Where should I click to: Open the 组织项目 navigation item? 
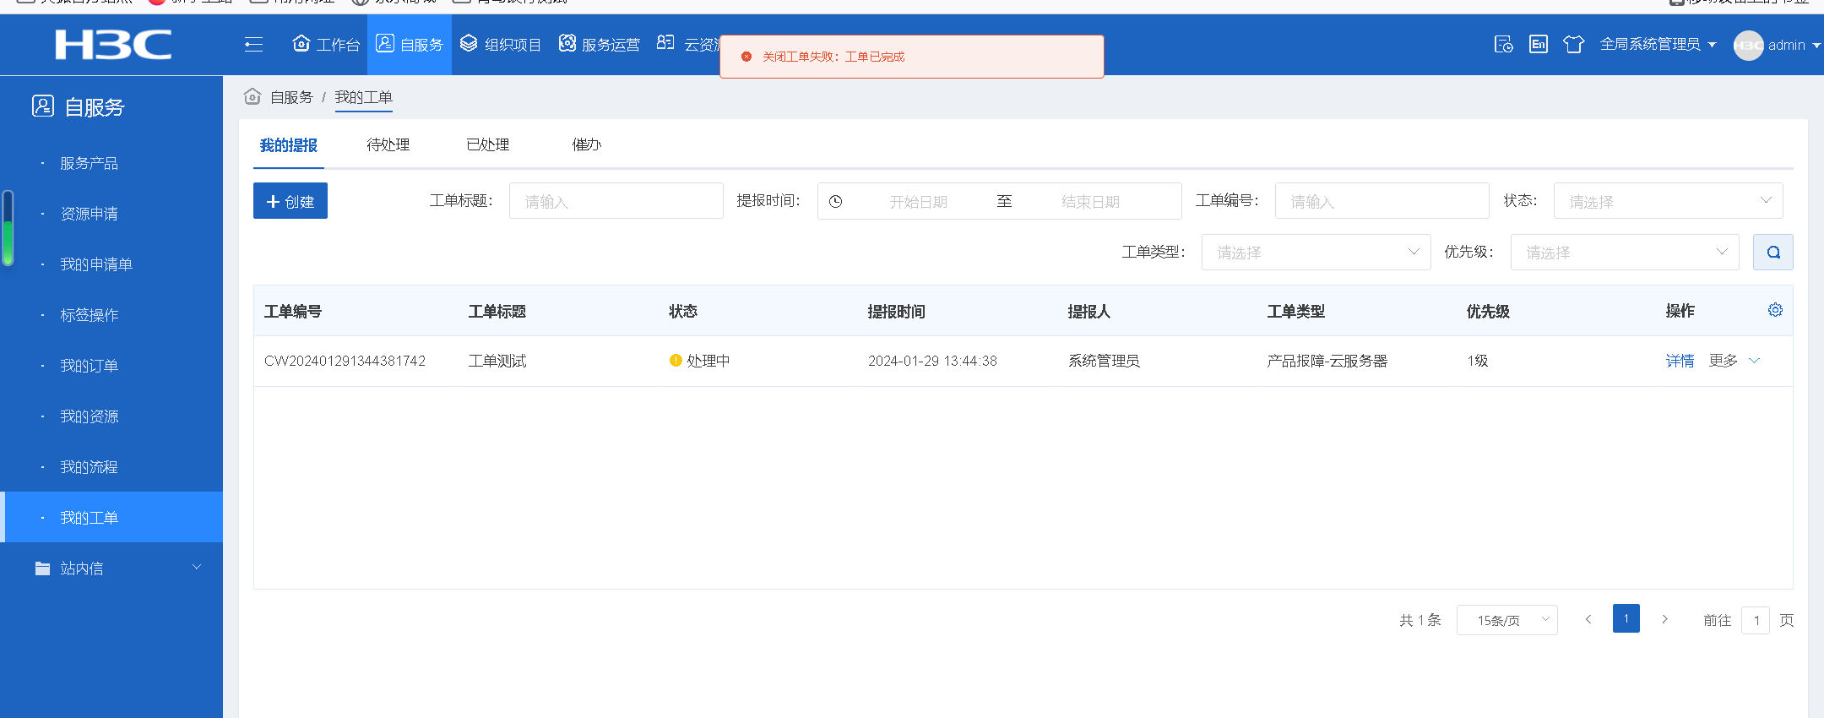pos(501,45)
